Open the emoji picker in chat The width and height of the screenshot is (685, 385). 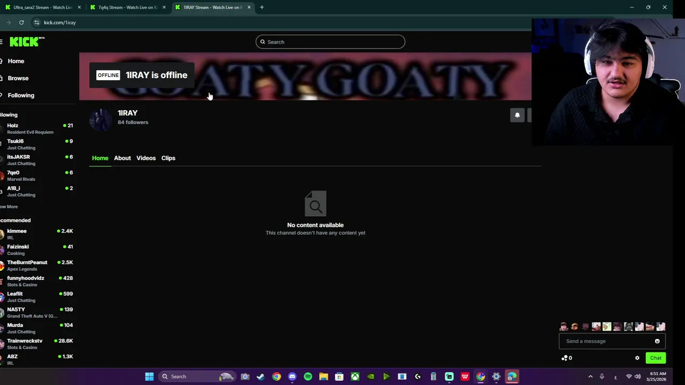[657, 341]
